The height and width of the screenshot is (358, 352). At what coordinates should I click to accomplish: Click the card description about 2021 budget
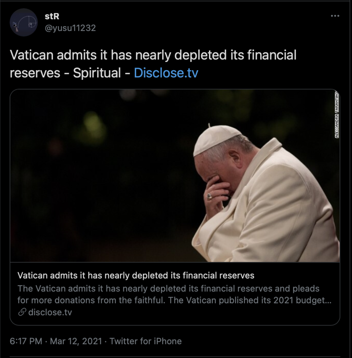[174, 294]
